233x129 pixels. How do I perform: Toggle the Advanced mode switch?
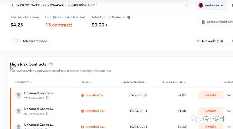click(x=17, y=41)
